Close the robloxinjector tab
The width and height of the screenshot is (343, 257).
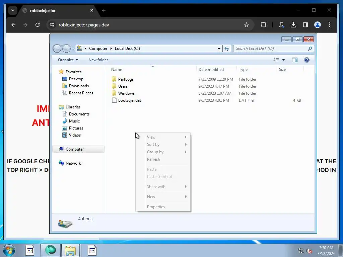click(92, 10)
